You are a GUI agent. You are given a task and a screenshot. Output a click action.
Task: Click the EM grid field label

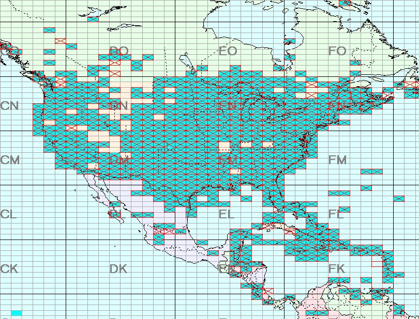point(228,161)
